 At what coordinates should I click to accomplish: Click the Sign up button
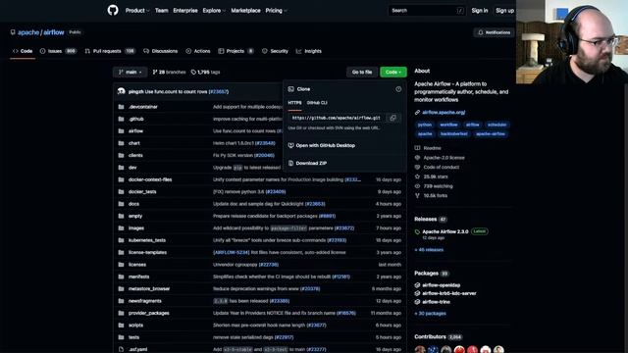point(504,11)
